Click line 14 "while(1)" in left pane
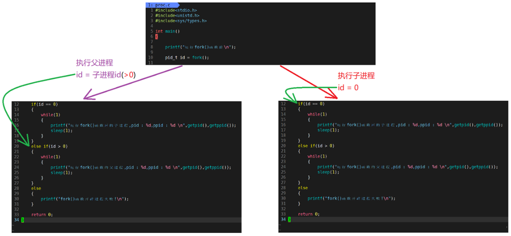 point(51,115)
